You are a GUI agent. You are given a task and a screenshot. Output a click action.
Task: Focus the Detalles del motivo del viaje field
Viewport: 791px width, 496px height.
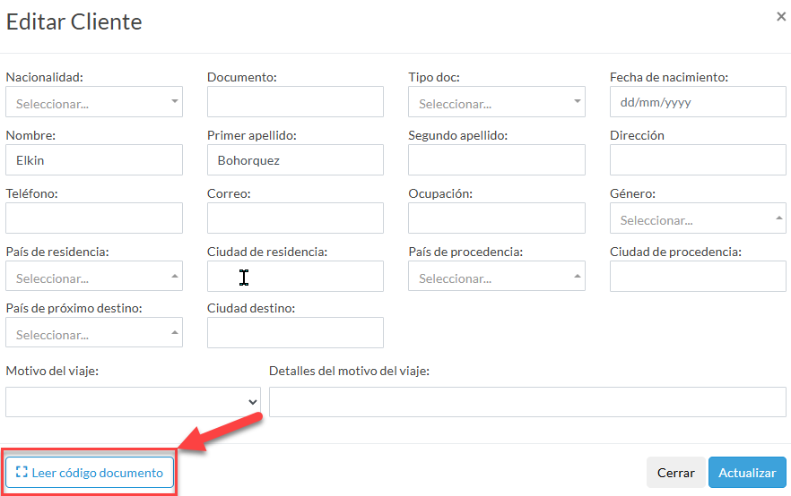[x=527, y=402]
